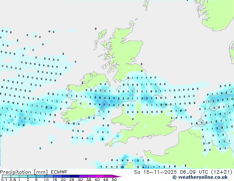Click the '0.5' legend scale number
The height and width of the screenshot is (181, 234).
tap(13, 180)
